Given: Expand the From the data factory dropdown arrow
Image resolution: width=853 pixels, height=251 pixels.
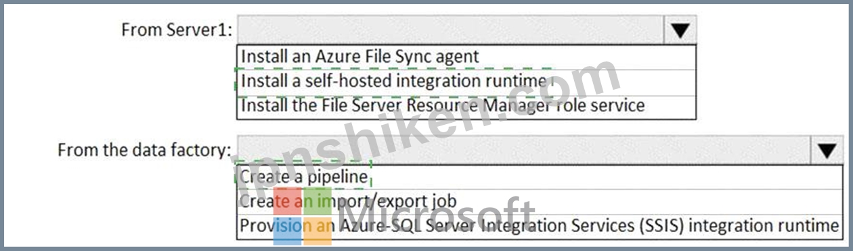Looking at the screenshot, I should [x=827, y=150].
